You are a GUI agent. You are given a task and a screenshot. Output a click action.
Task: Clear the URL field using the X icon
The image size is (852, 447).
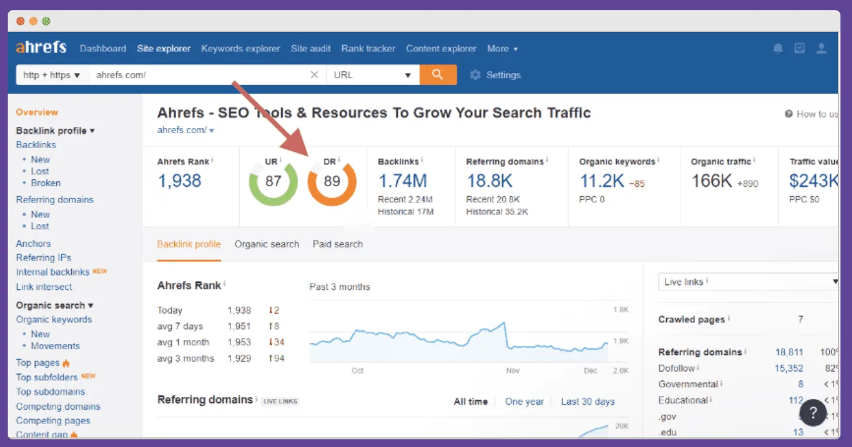(x=314, y=74)
